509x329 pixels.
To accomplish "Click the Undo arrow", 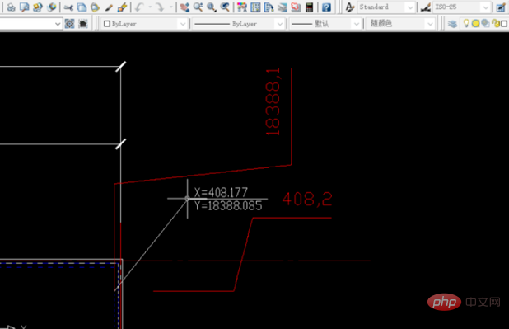I will tap(139, 7).
